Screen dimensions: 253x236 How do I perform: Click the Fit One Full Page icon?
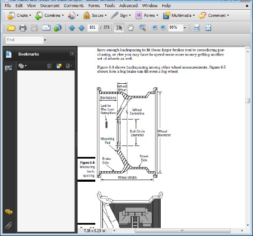pyautogui.click(x=208, y=28)
